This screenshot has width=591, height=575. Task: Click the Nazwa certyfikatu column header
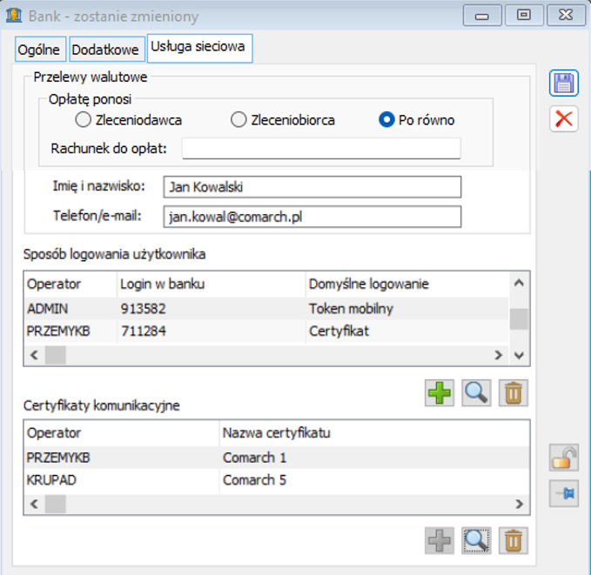click(x=374, y=433)
